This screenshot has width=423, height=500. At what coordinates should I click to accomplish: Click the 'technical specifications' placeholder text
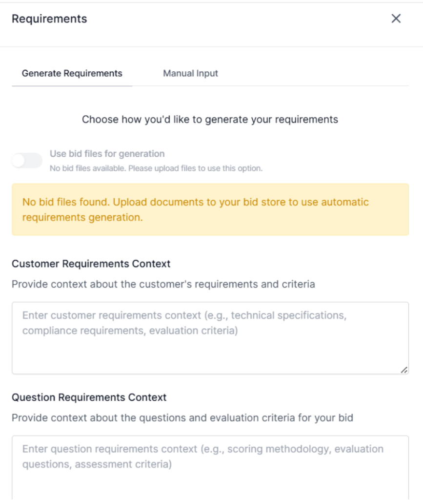point(288,315)
